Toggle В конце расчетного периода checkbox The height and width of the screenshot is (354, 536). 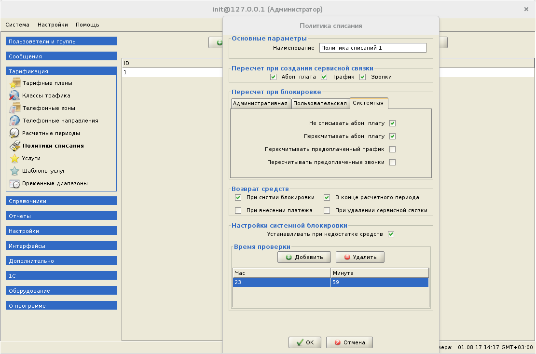327,198
